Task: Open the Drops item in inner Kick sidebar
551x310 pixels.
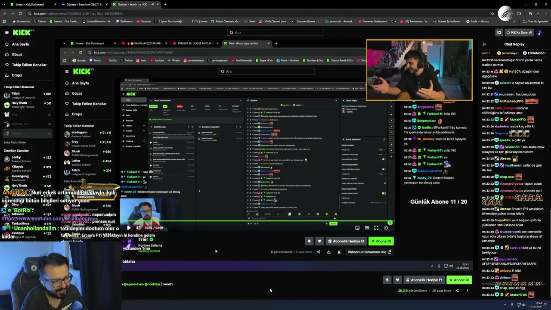Action: click(77, 114)
